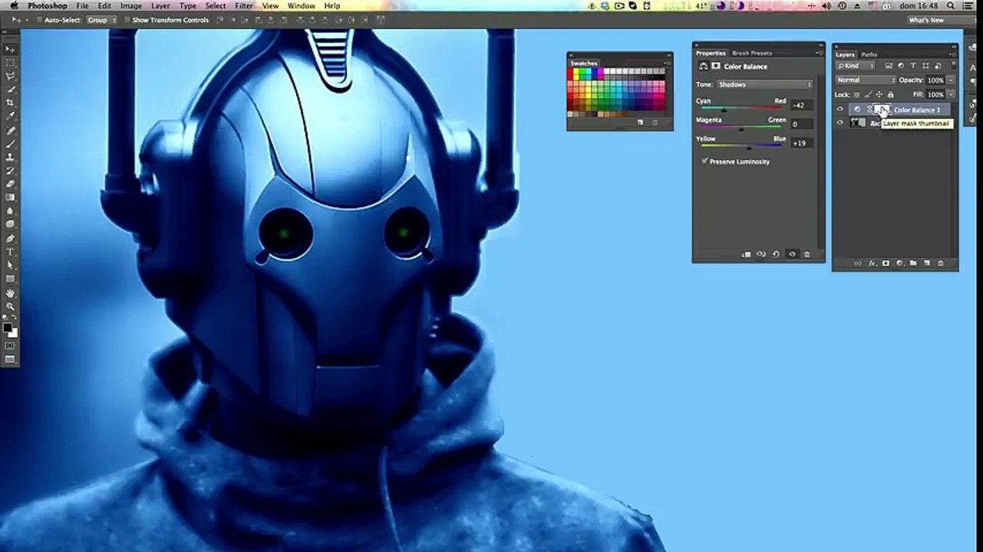
Task: Delete layer using Layers panel trash icon
Action: (x=940, y=263)
